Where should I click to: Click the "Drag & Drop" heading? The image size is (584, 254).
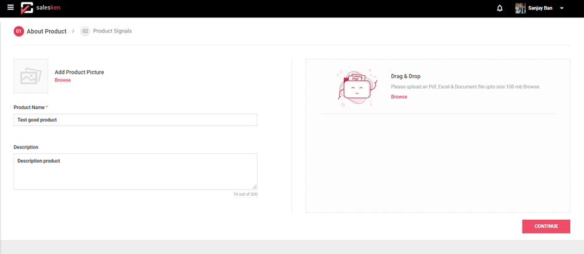pos(406,76)
